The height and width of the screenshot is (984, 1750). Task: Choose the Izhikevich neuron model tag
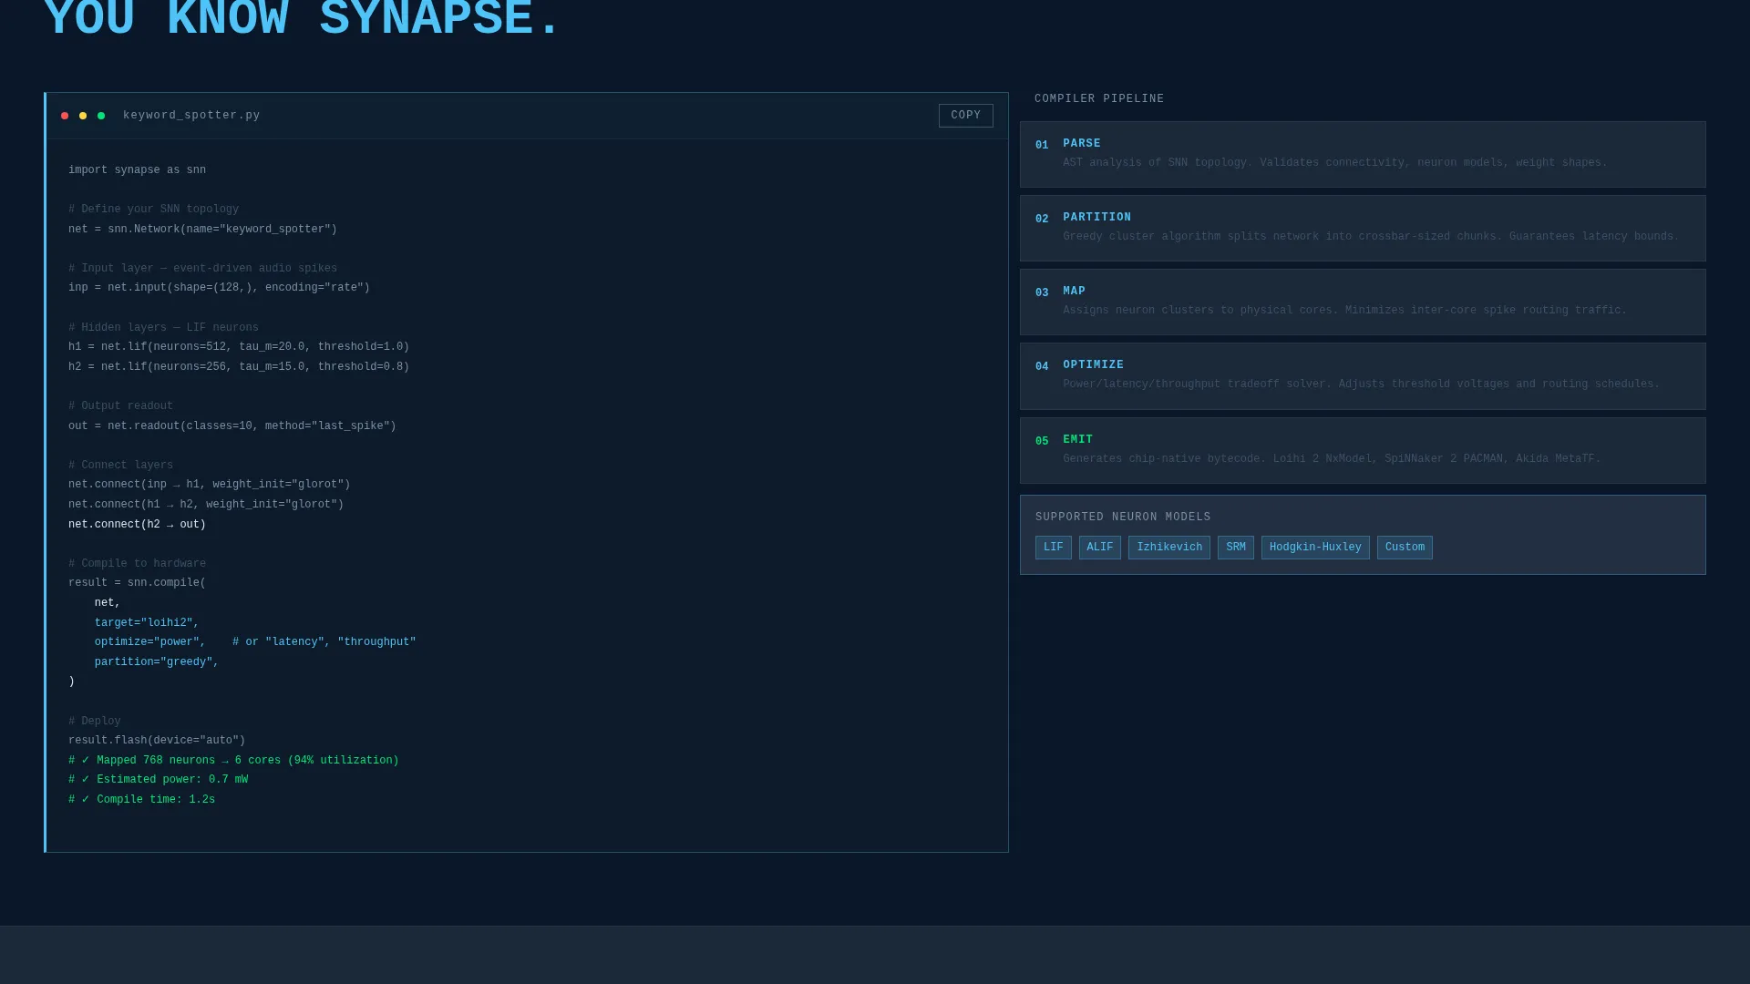point(1168,548)
